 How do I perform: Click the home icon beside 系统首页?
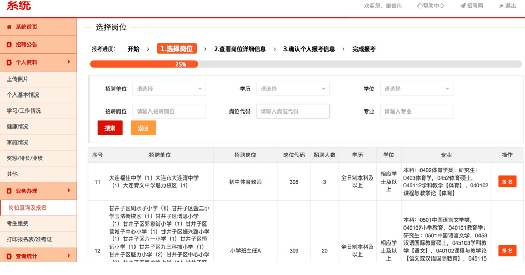9,27
